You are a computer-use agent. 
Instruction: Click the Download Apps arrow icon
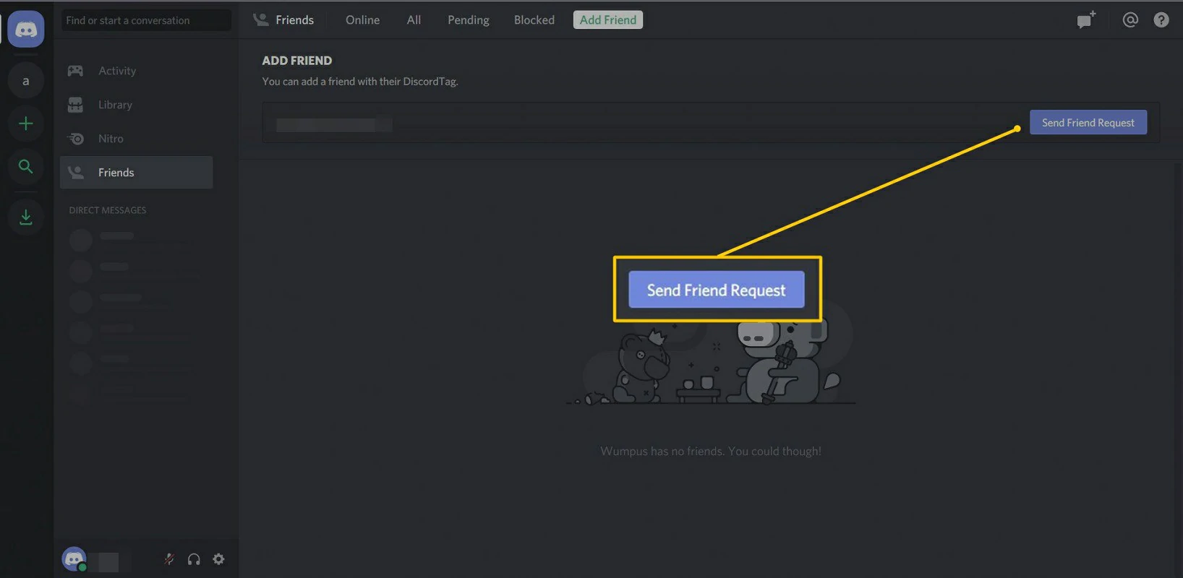26,217
